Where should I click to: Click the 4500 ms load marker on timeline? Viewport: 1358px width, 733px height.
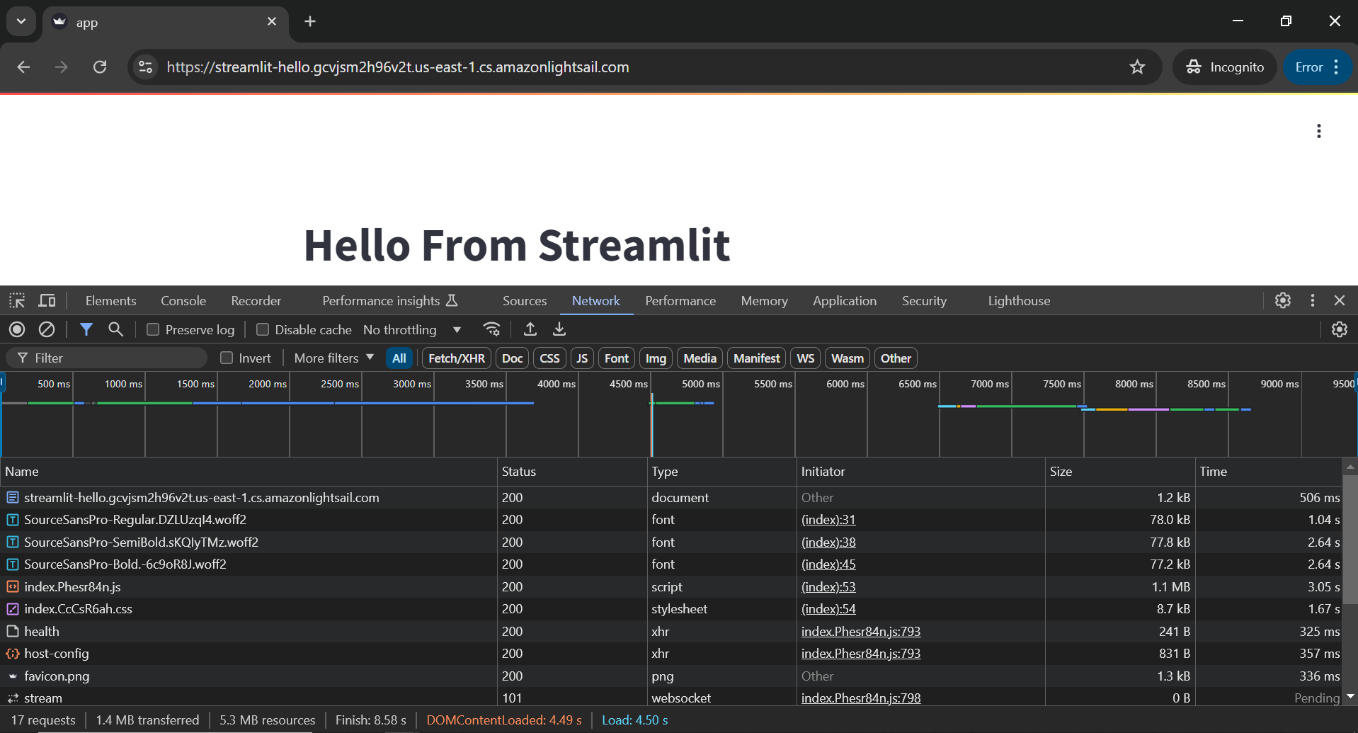(x=651, y=425)
